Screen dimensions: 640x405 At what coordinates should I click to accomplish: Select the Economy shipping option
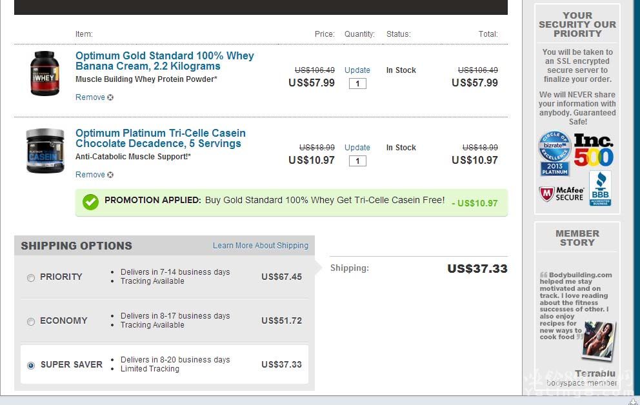click(x=31, y=322)
